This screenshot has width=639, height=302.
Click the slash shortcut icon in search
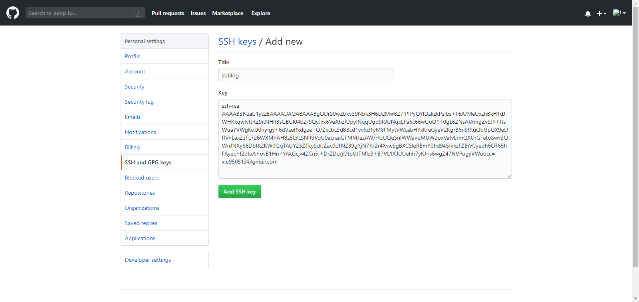pos(139,13)
